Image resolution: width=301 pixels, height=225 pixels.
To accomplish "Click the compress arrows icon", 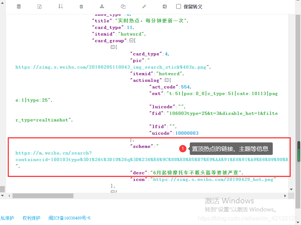I will tap(144, 7).
